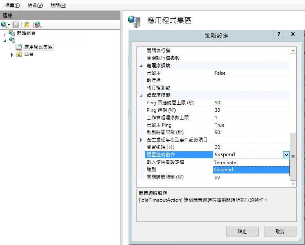Click the up folder toolbar icon
Image resolution: width=305 pixels, height=245 pixels.
coord(27,25)
